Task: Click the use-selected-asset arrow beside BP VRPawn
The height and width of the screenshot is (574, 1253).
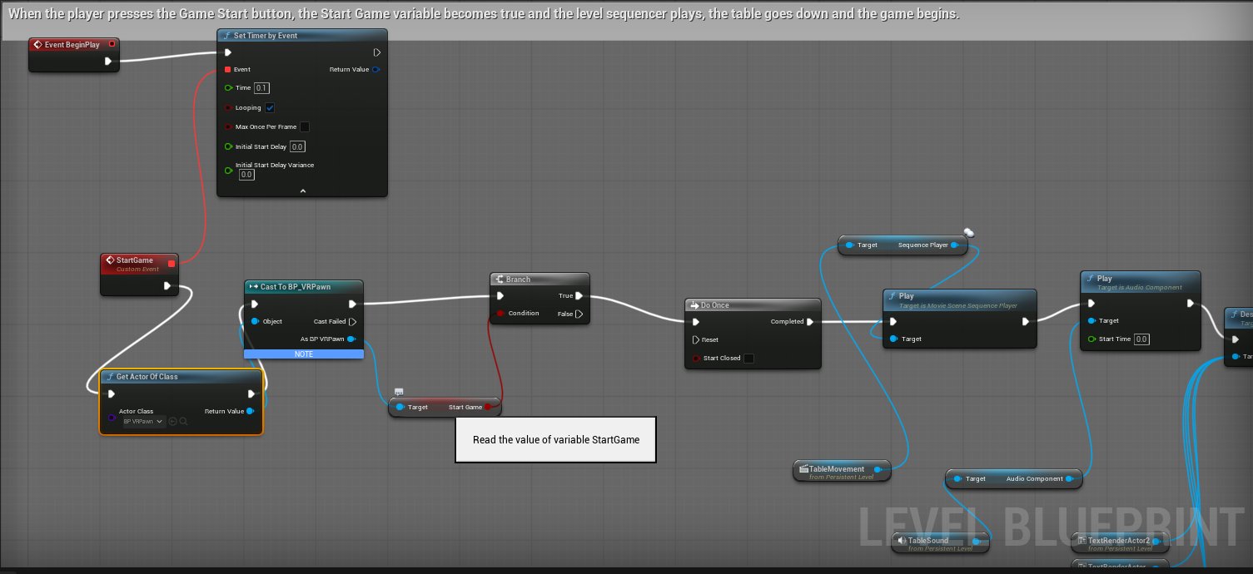Action: pyautogui.click(x=172, y=422)
